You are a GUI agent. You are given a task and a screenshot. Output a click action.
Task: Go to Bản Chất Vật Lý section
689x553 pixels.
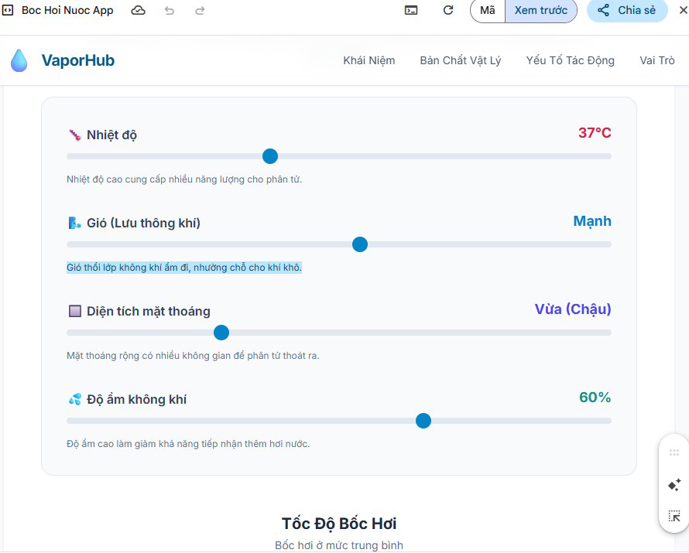point(460,60)
